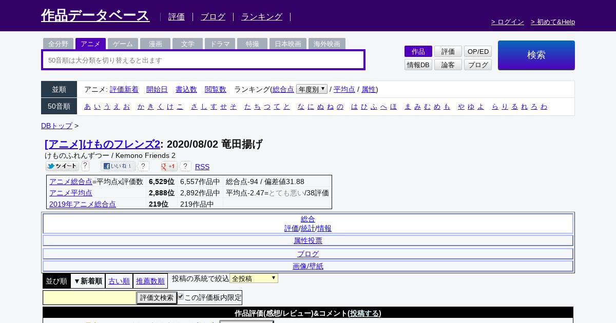Click the か link in the 50音順 row

[x=141, y=106]
